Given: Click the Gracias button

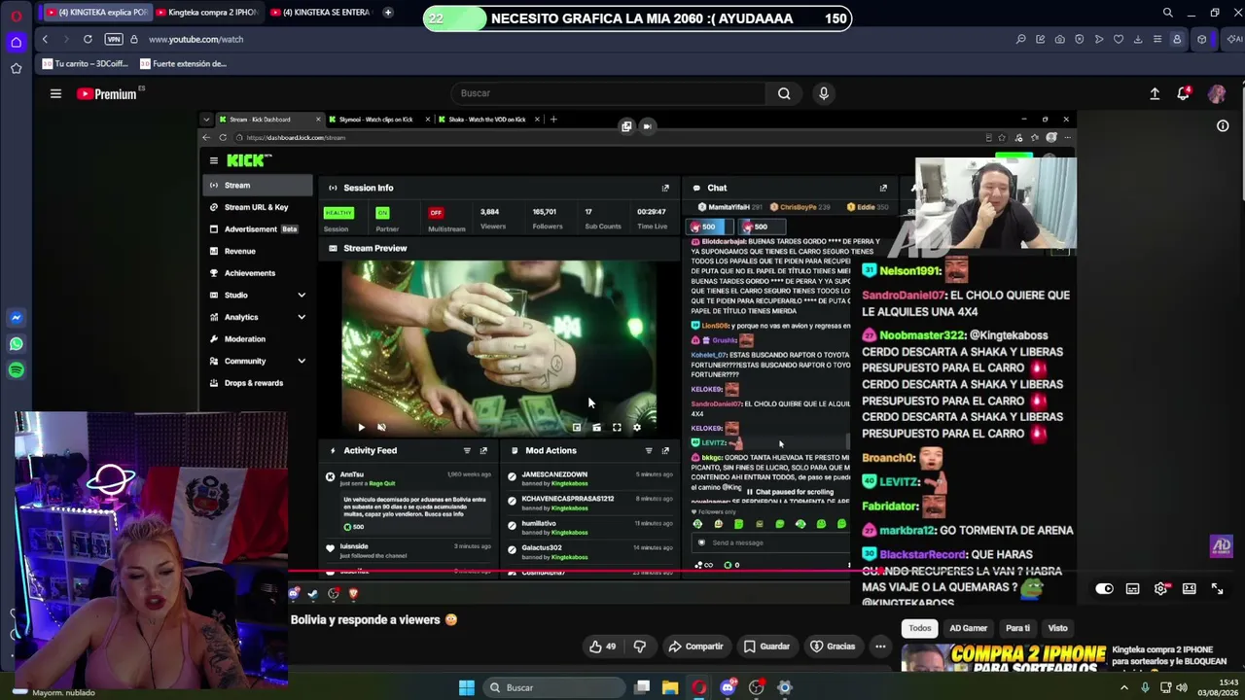Looking at the screenshot, I should 833,647.
